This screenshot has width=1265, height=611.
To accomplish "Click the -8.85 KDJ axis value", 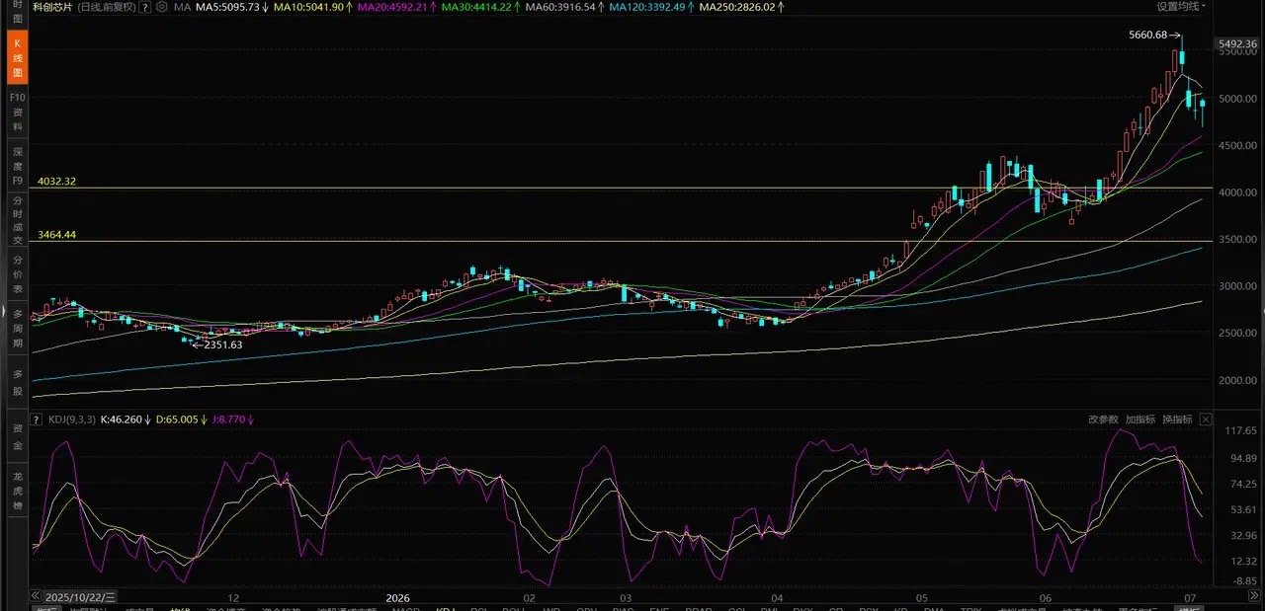I will pos(1243,581).
